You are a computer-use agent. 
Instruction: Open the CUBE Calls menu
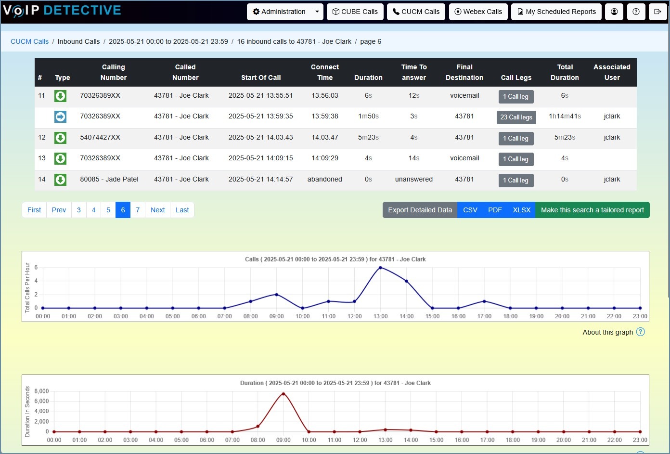click(355, 12)
